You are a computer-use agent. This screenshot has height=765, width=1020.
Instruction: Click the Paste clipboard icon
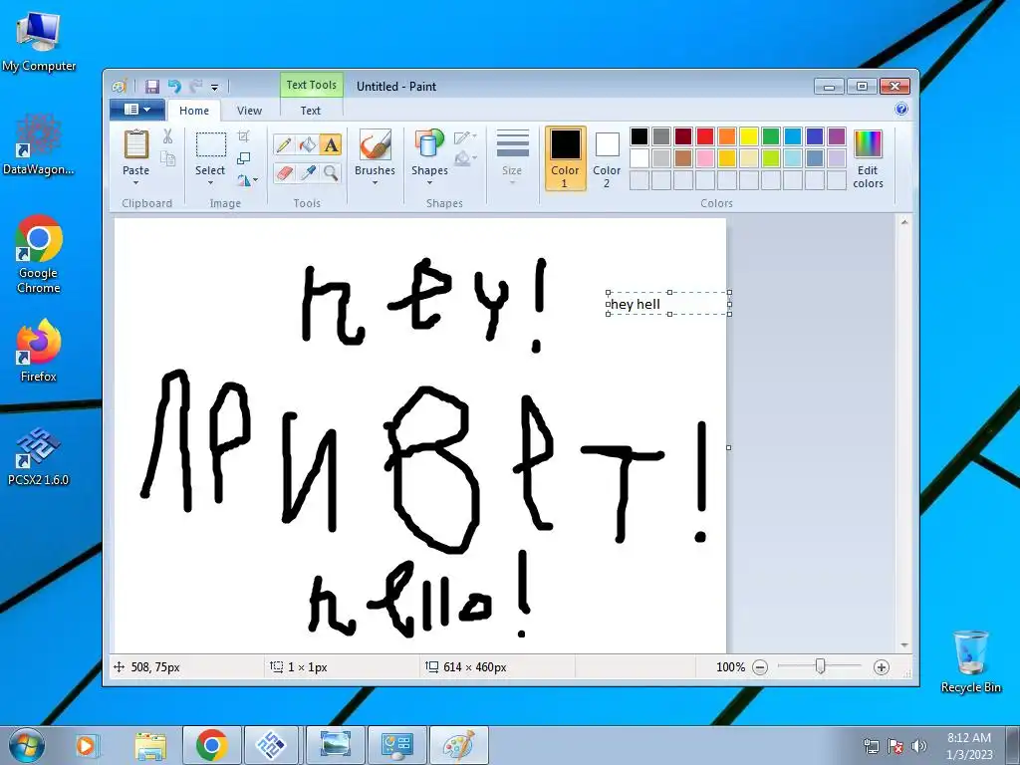(x=135, y=144)
